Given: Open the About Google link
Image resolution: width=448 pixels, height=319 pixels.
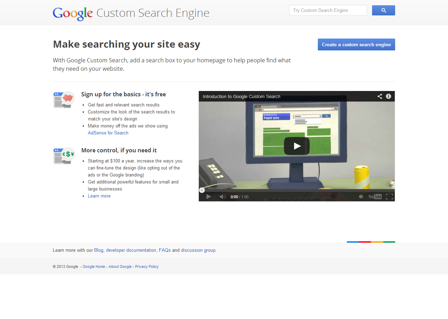Looking at the screenshot, I should tap(120, 267).
